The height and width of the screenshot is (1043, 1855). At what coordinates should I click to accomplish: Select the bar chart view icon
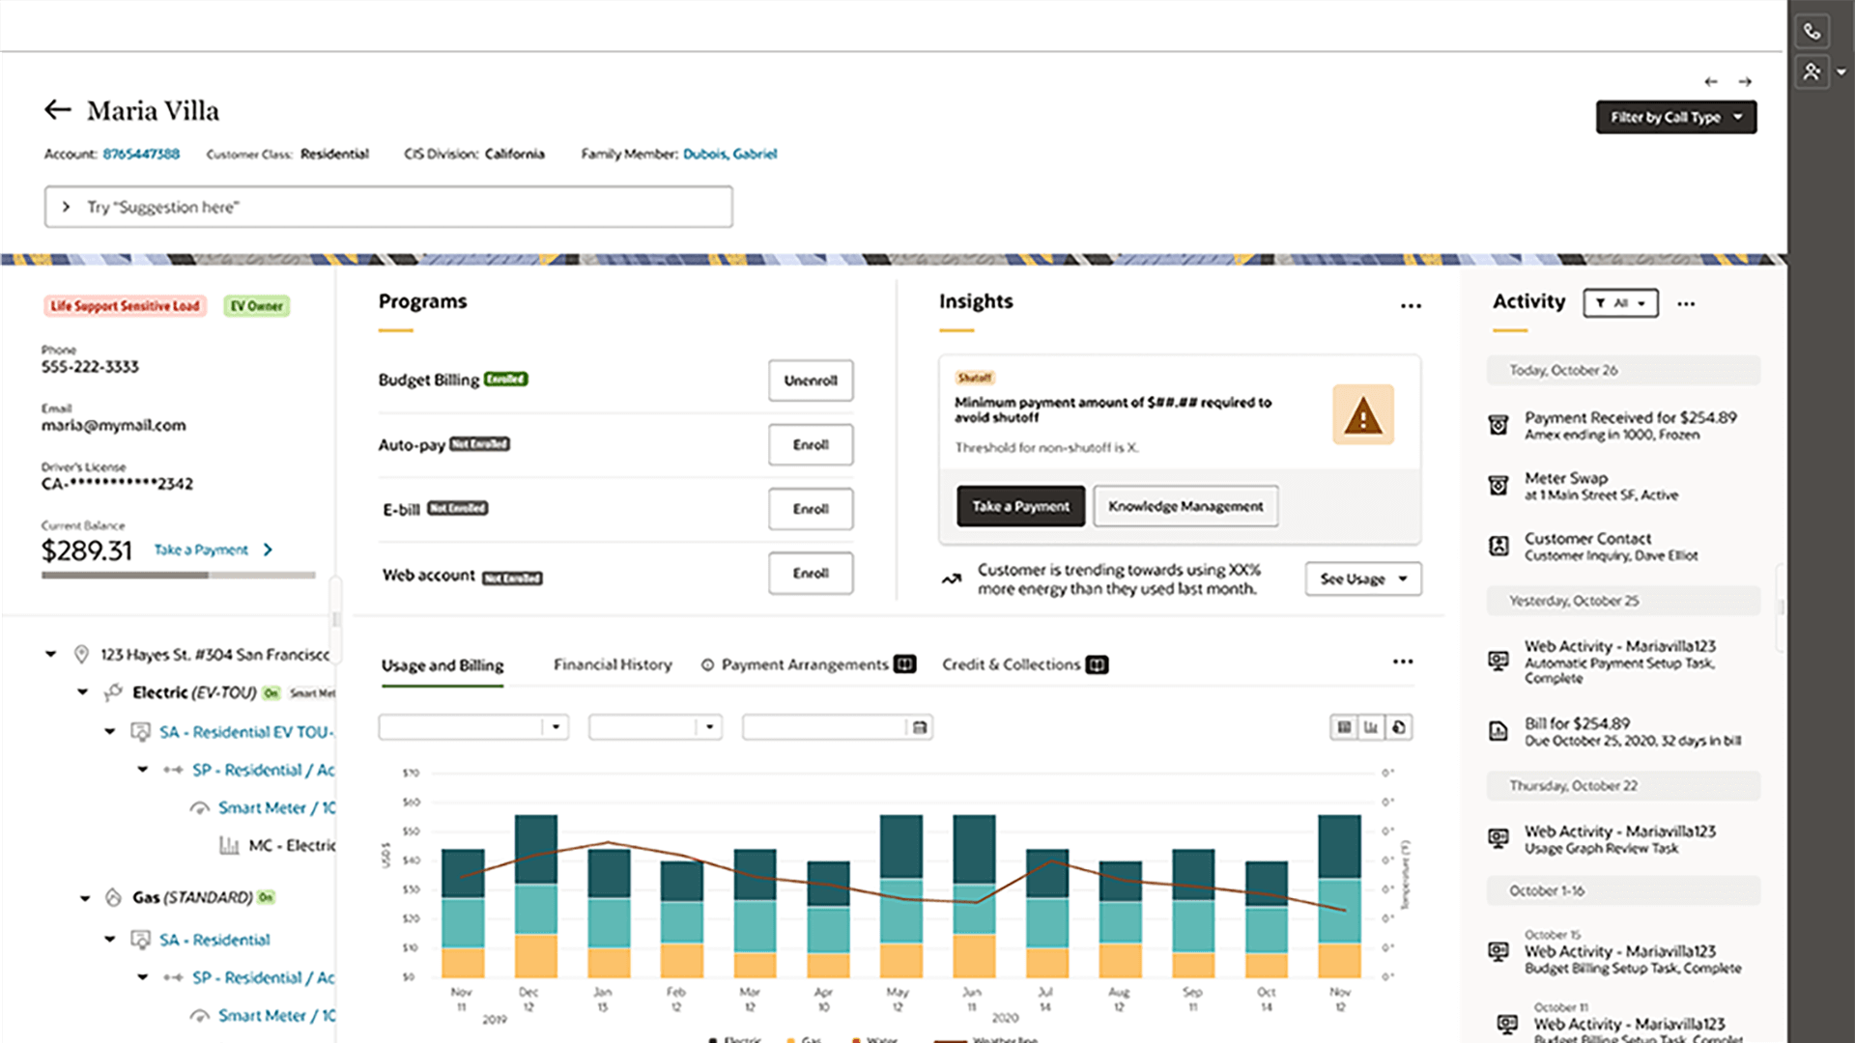tap(1371, 726)
